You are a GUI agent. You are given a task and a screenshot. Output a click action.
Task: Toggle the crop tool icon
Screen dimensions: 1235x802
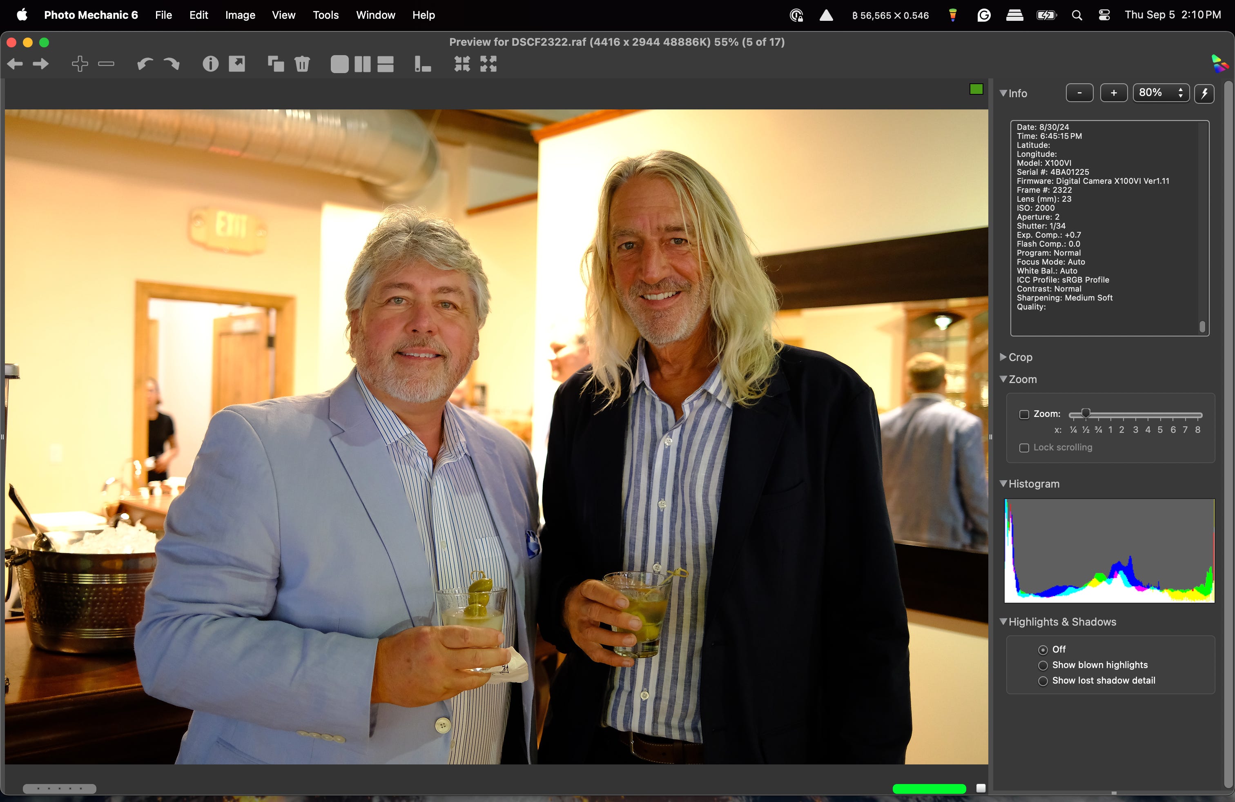(x=423, y=65)
